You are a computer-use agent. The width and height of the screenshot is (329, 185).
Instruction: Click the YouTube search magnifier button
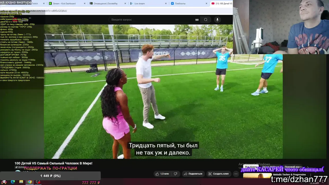pos(206,20)
